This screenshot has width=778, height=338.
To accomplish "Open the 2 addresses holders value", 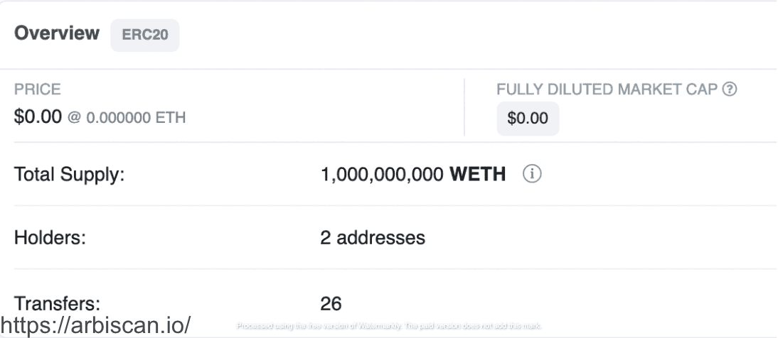I will click(373, 237).
